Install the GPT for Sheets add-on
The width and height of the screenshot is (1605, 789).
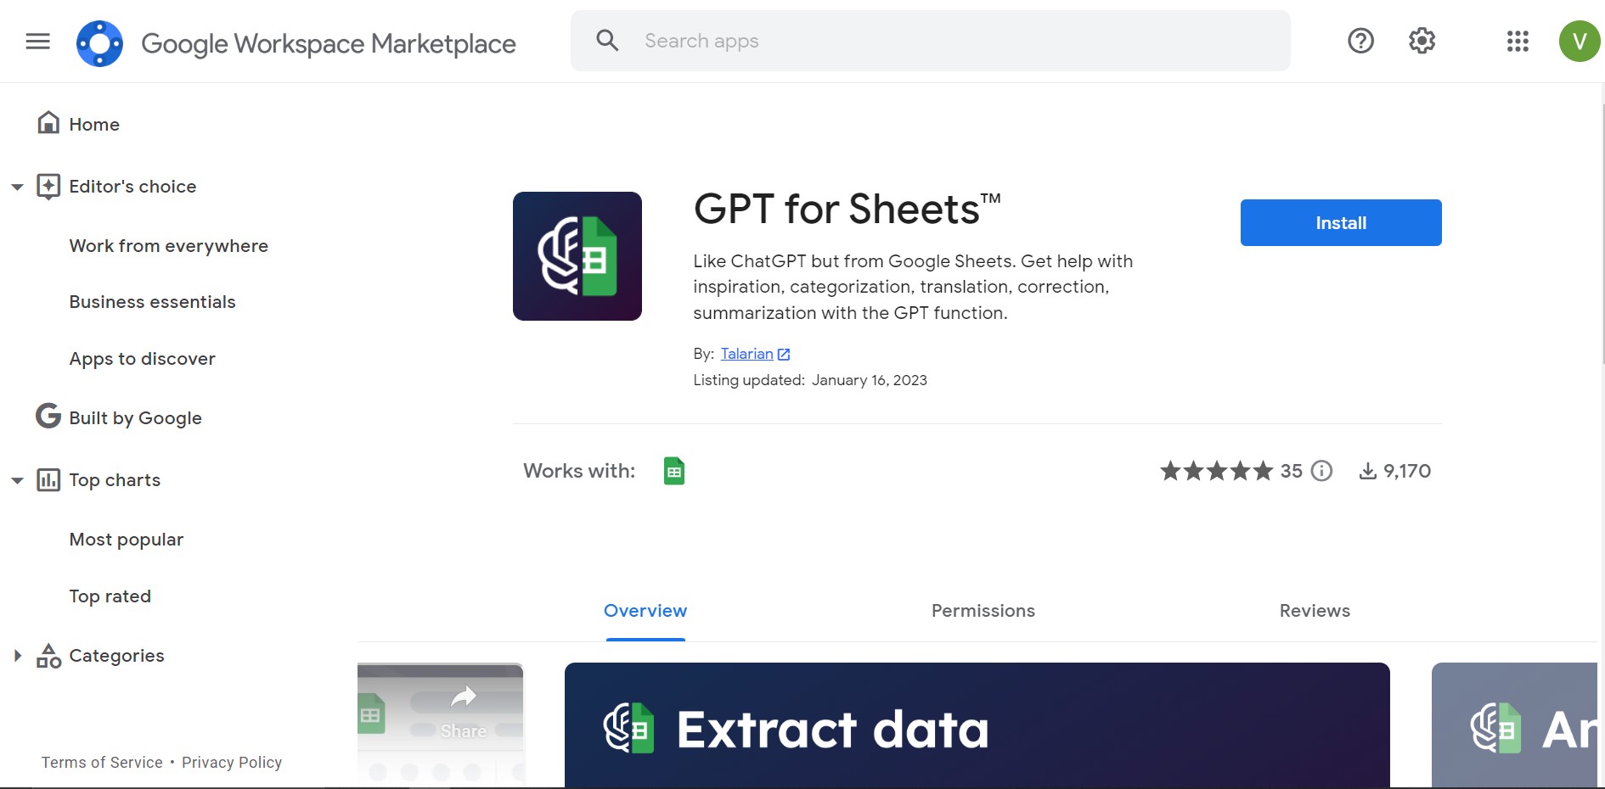pos(1340,222)
